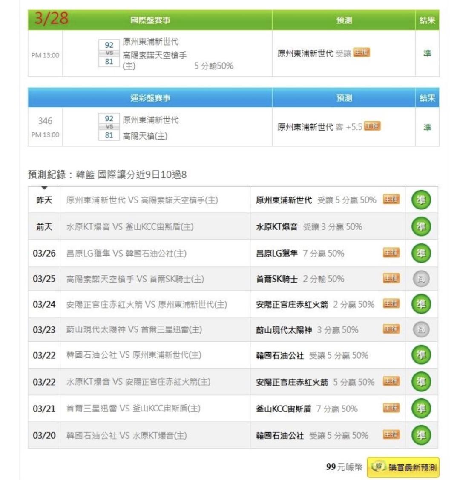The image size is (460, 480).
Task: Click game number 346 in 運彩盤 table
Action: (45, 121)
